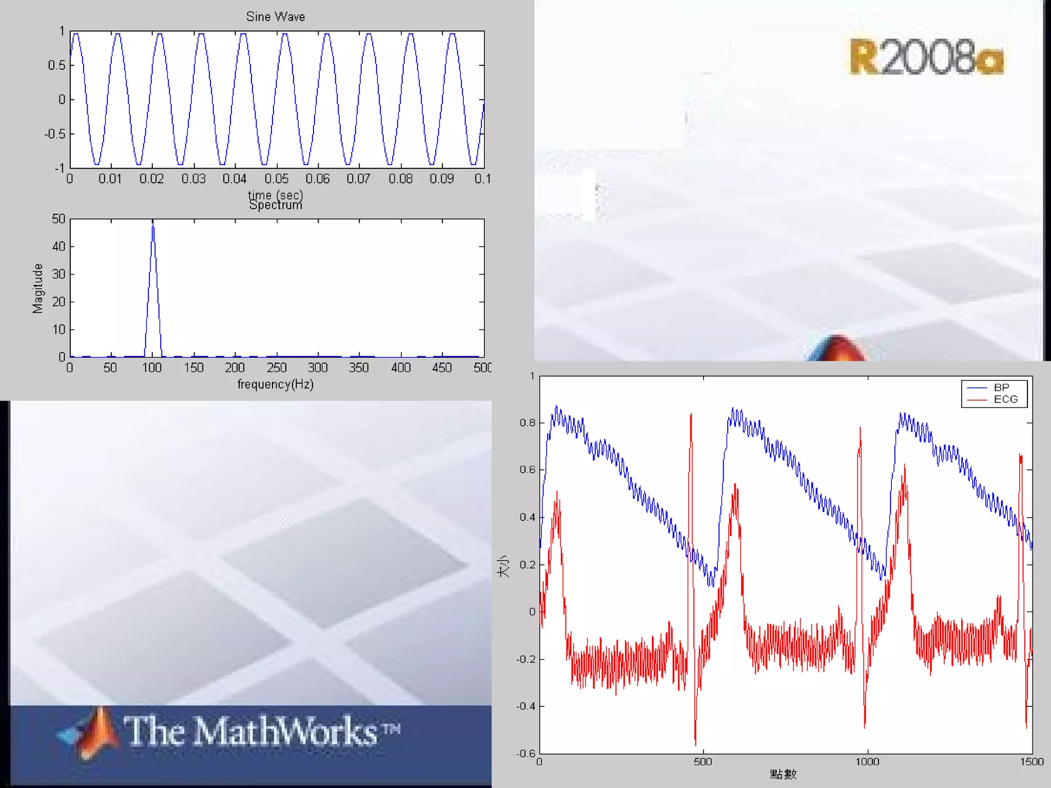This screenshot has width=1051, height=788.
Task: Click the 大小 y-axis label
Action: click(x=504, y=565)
